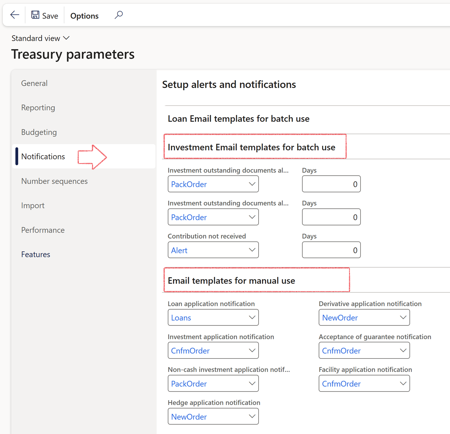Expand Derivative application notification dropdown

(403, 318)
